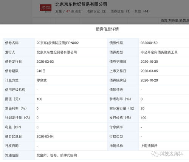Click the 计划发行量（亿） label cell
Image resolution: width=189 pixels, height=162 pixels.
tap(19, 118)
